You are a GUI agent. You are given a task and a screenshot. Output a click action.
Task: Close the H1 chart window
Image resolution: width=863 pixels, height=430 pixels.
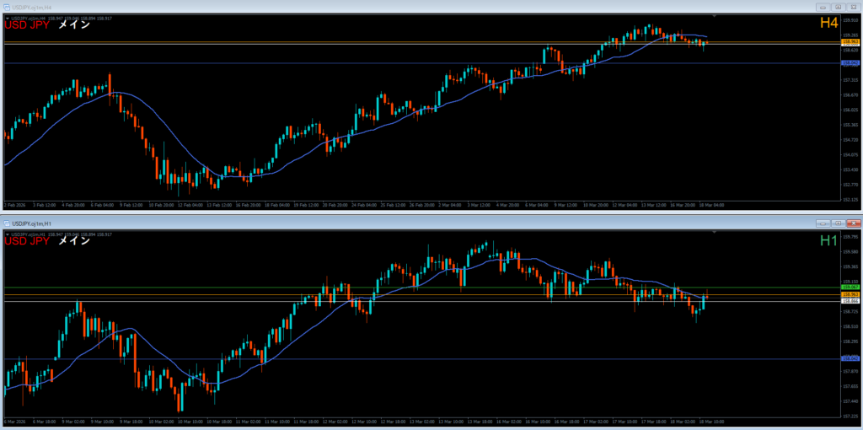click(x=852, y=223)
